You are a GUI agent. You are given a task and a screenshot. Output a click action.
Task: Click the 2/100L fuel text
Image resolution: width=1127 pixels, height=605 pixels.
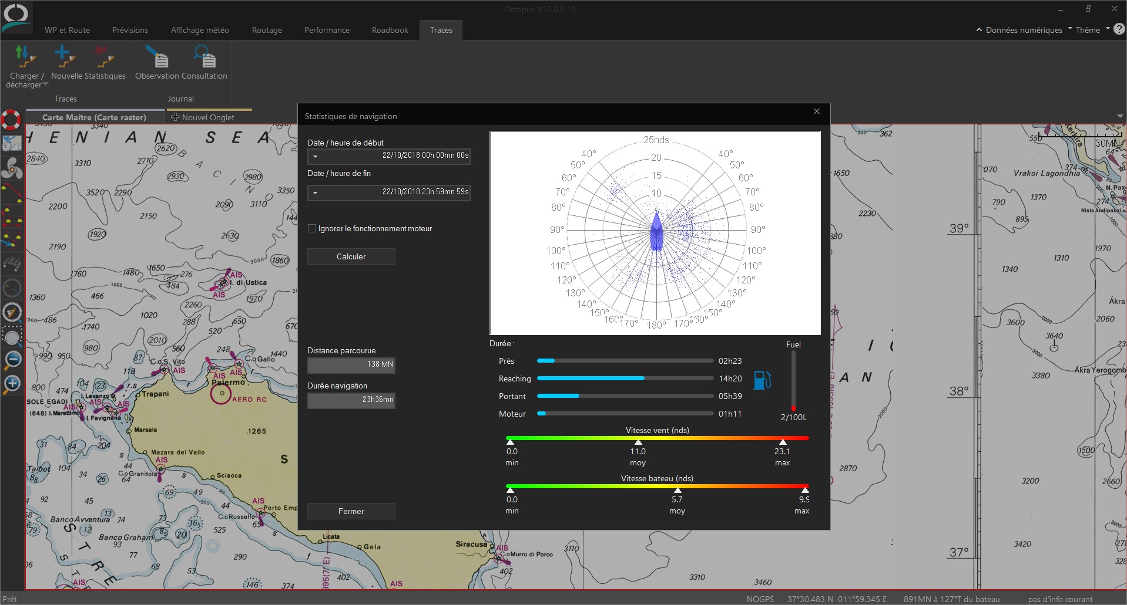point(794,417)
